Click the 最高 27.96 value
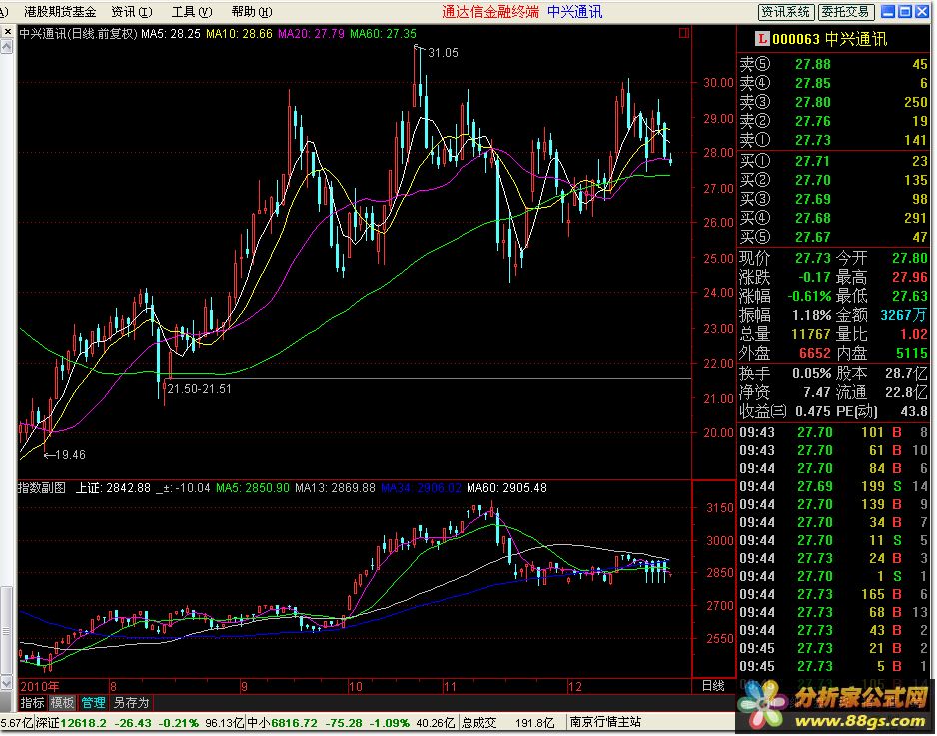This screenshot has width=937, height=736. coord(909,278)
